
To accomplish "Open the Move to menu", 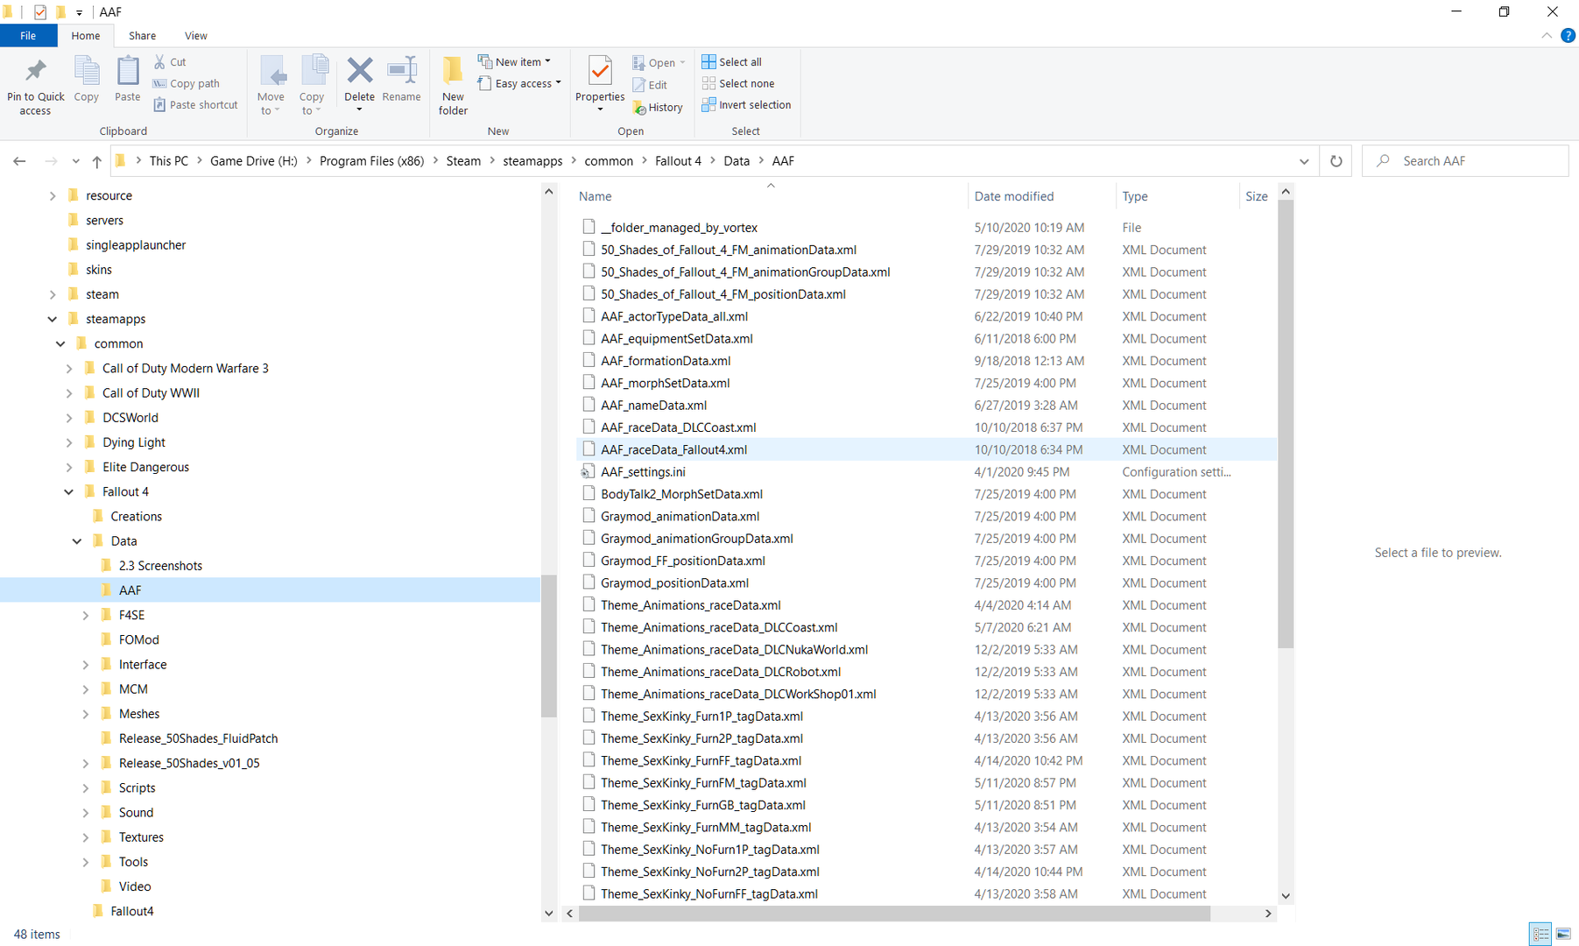I will tap(271, 86).
